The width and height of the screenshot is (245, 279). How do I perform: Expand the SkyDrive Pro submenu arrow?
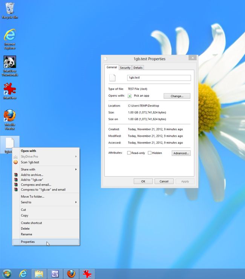click(76, 156)
